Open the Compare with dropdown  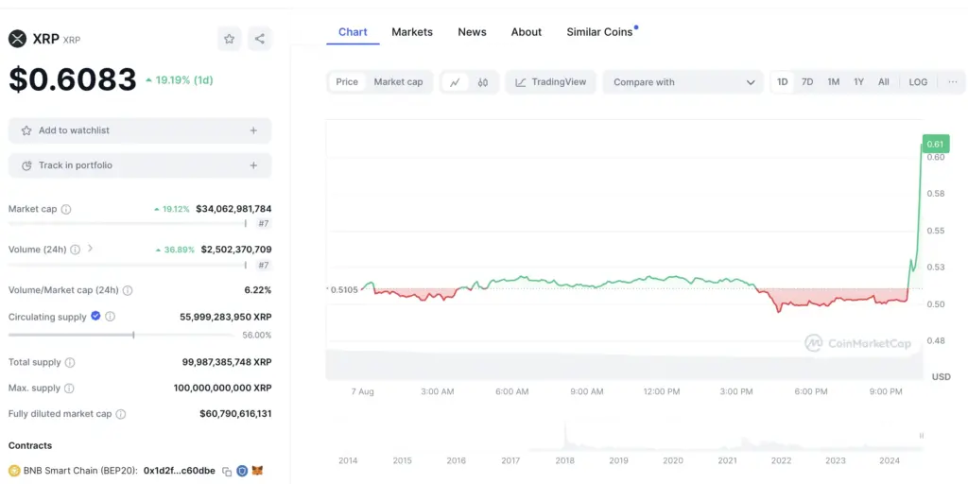pos(683,82)
